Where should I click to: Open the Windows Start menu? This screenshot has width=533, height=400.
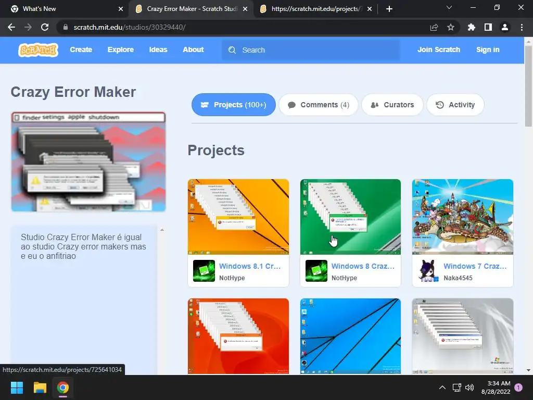pyautogui.click(x=17, y=387)
